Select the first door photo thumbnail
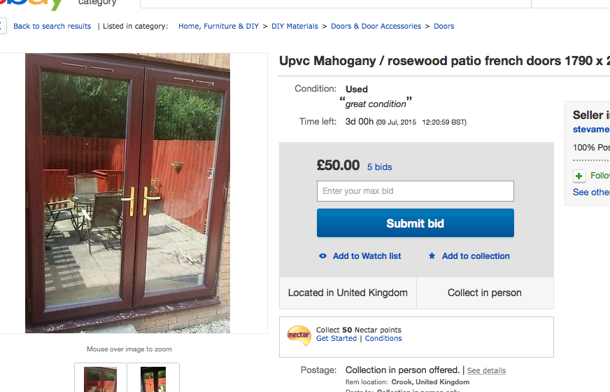The image size is (610, 392). (x=100, y=379)
